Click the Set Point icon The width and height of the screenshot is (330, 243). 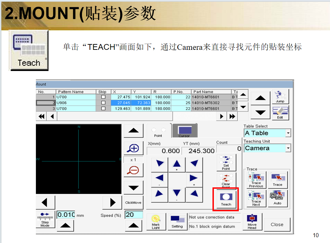(226, 163)
